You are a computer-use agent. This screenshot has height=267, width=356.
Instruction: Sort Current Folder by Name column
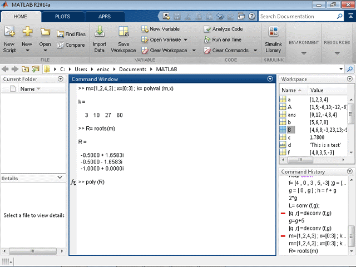pyautogui.click(x=30, y=89)
